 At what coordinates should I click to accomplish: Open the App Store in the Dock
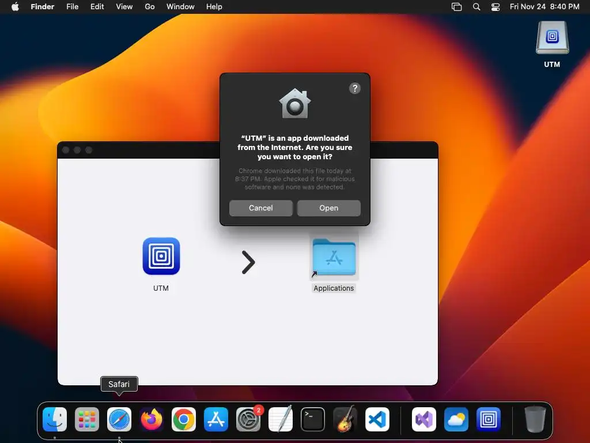(x=216, y=419)
